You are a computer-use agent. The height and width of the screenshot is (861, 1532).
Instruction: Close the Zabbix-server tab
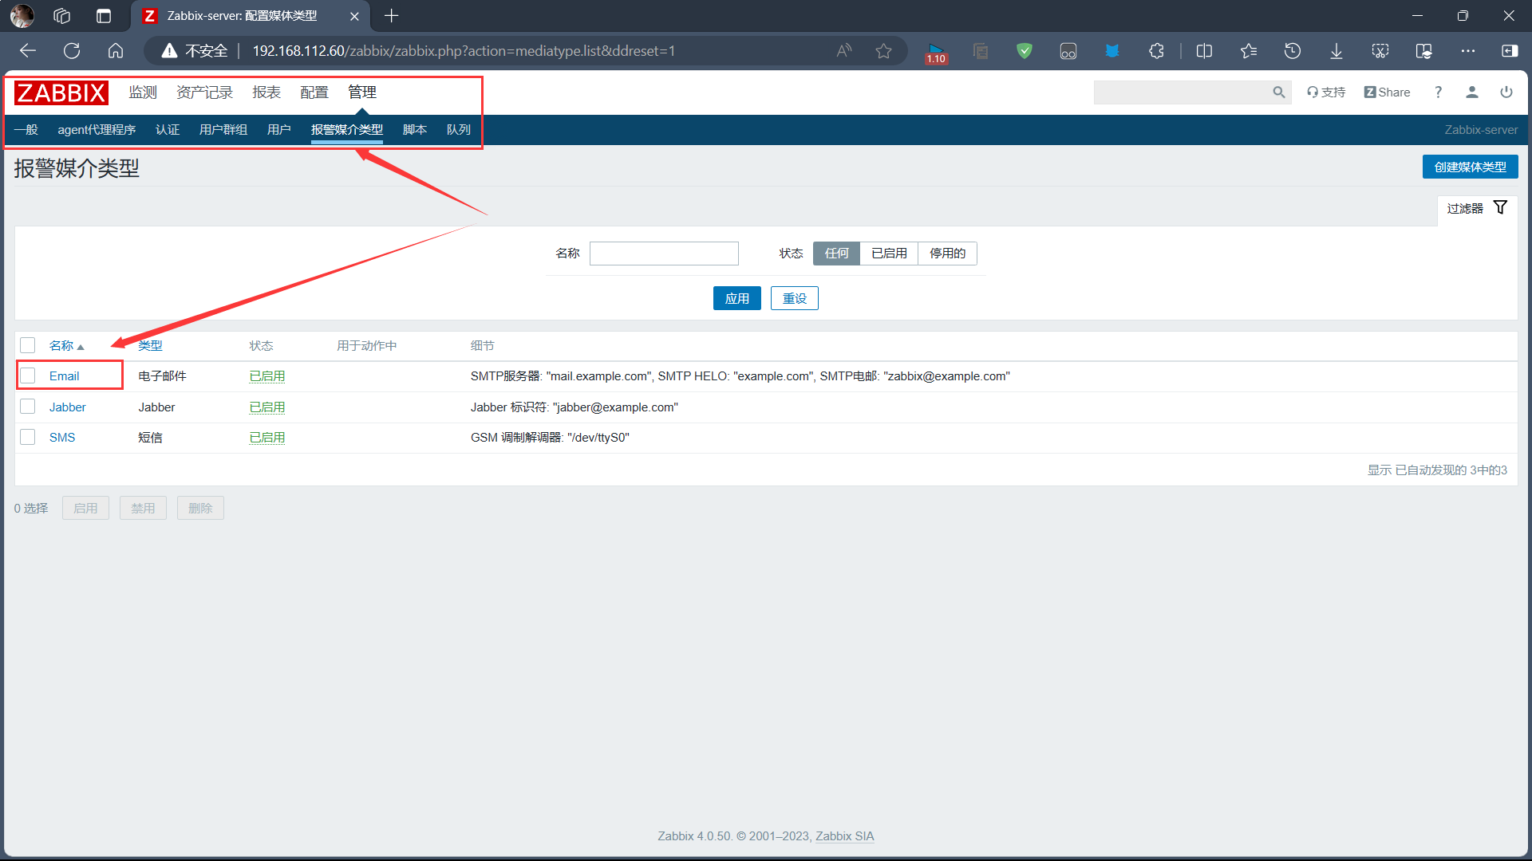tap(354, 16)
